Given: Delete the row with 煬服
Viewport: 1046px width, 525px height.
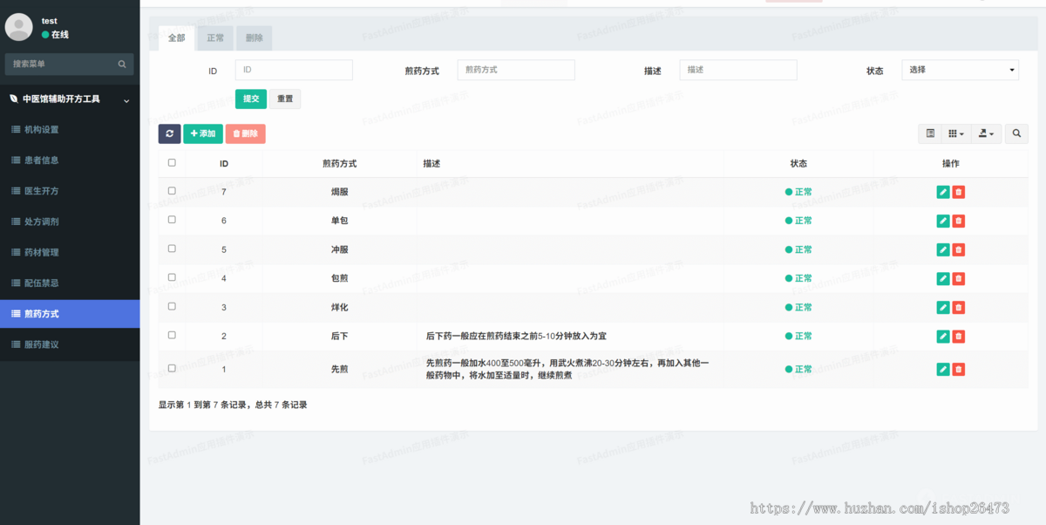Looking at the screenshot, I should 959,192.
